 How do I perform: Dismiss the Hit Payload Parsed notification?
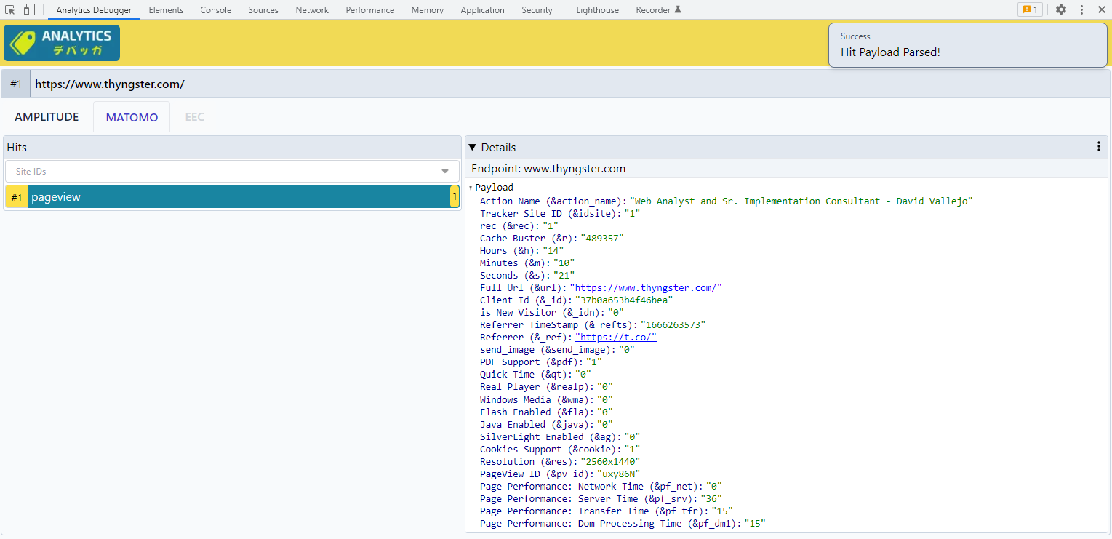[x=969, y=45]
